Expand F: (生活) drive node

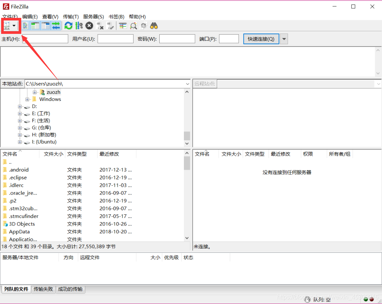click(x=20, y=121)
